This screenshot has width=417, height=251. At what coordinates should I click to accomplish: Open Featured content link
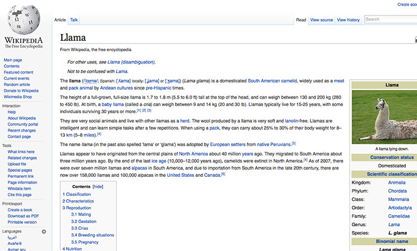pyautogui.click(x=18, y=73)
